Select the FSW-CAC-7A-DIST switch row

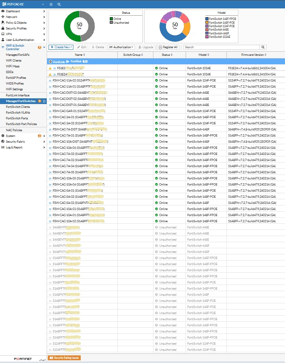click(166, 129)
